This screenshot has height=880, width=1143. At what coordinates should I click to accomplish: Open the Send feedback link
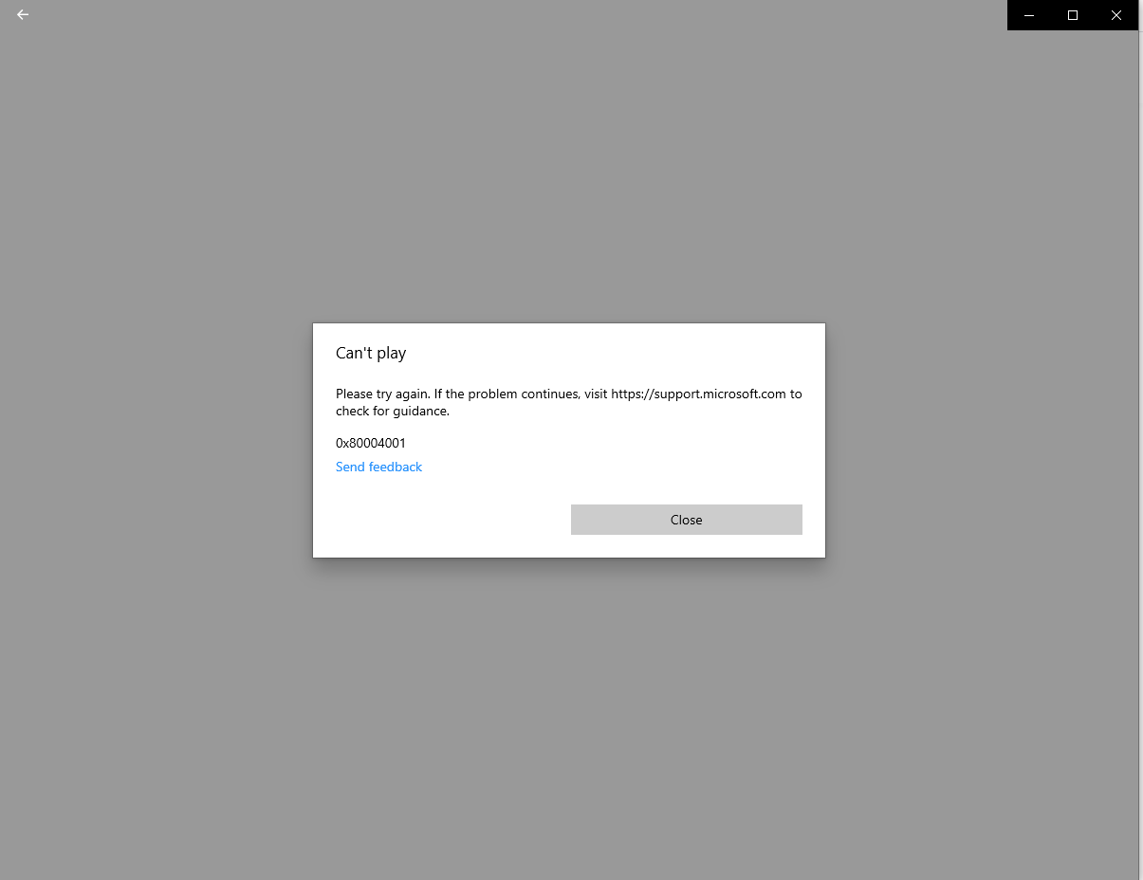click(x=378, y=467)
